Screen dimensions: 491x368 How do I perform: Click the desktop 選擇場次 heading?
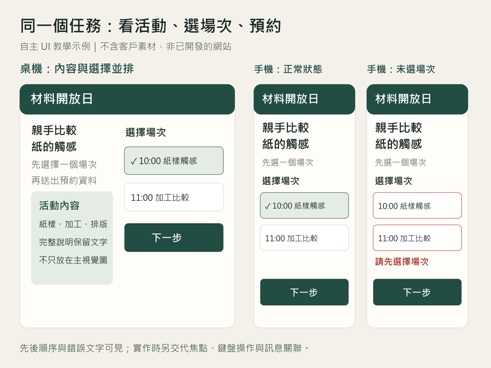(x=146, y=132)
